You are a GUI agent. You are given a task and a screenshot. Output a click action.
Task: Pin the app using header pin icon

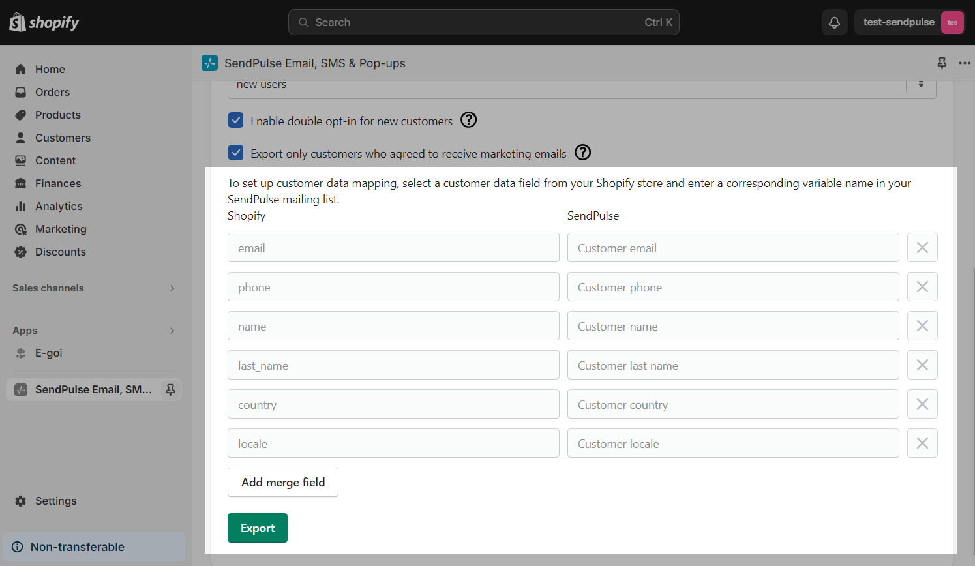[x=942, y=63]
